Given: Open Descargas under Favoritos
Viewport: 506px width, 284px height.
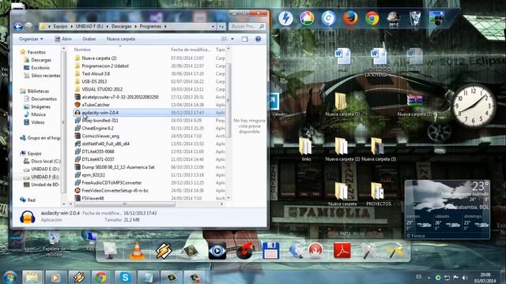Looking at the screenshot, I should click(x=41, y=60).
